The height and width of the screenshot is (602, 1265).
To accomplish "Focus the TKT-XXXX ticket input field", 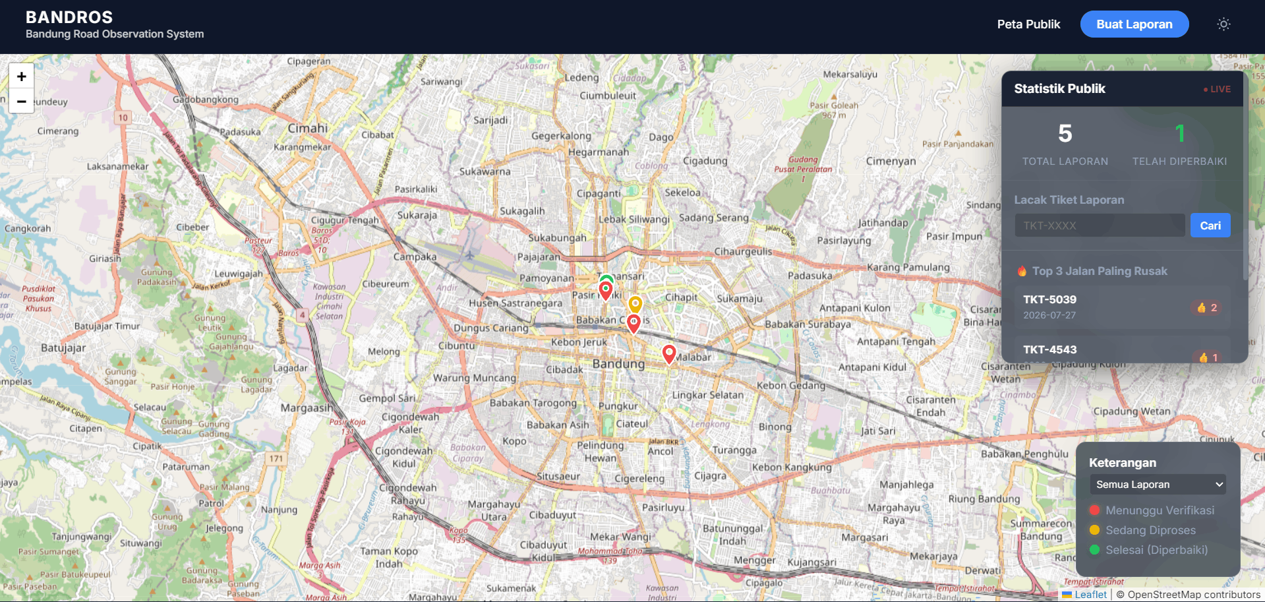I will 1100,226.
